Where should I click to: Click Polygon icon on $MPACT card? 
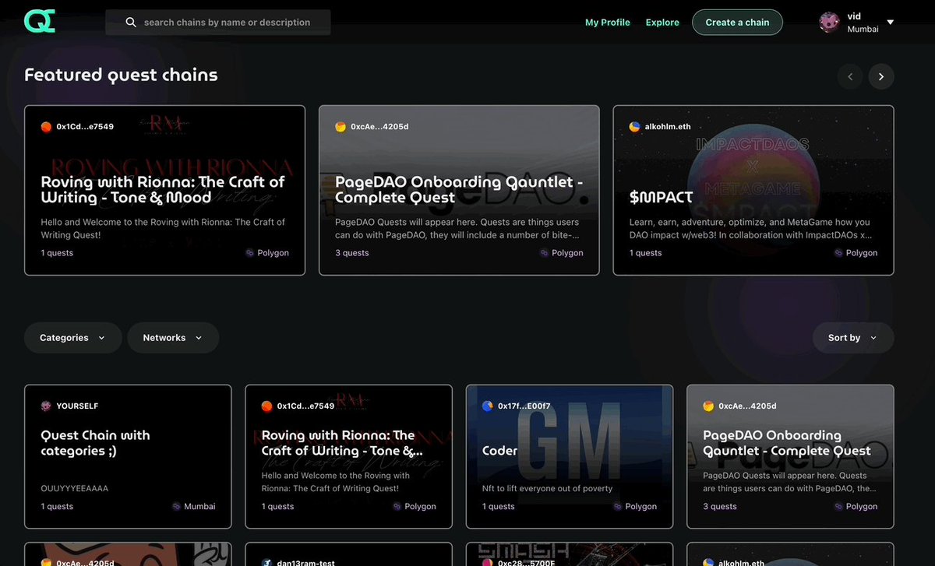pyautogui.click(x=839, y=253)
